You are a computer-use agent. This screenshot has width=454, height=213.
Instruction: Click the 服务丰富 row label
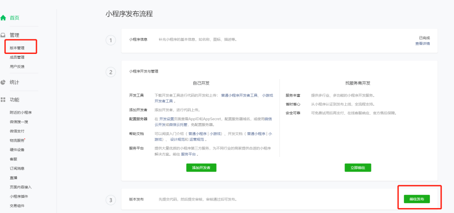[x=293, y=95]
